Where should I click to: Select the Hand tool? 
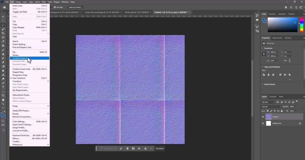(3, 100)
